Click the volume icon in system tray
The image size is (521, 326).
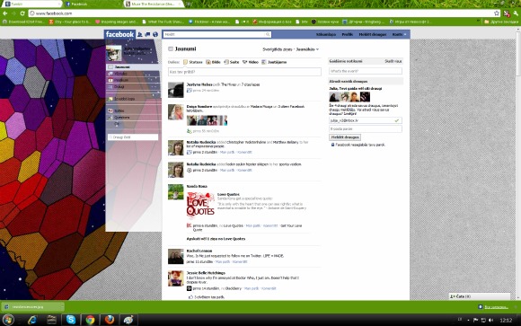pos(490,320)
